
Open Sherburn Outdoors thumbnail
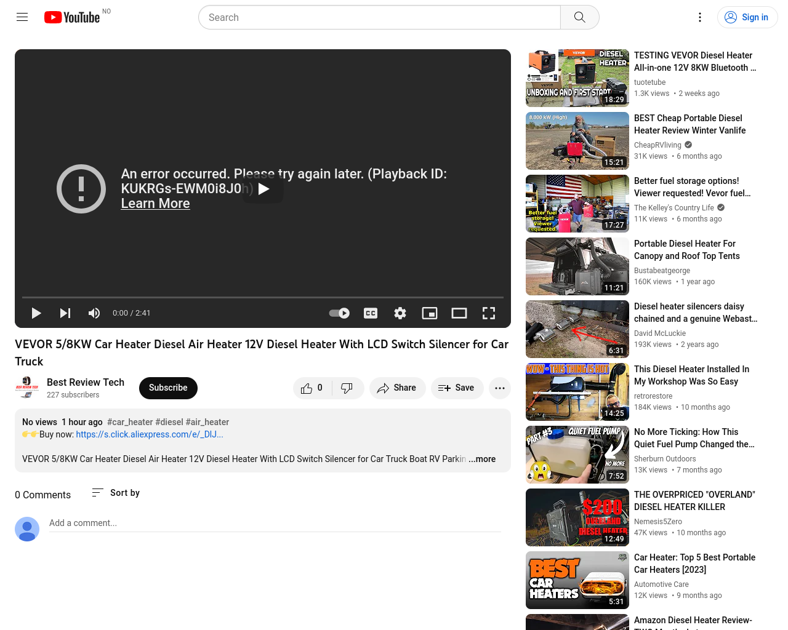577,455
